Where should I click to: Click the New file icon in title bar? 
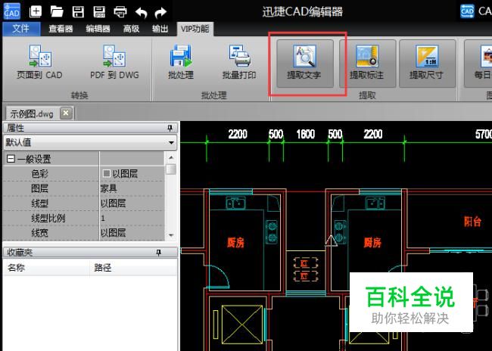pos(35,11)
